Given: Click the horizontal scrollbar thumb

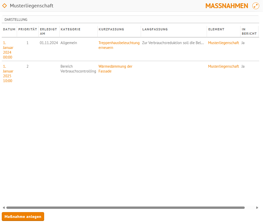Looking at the screenshot, I should click(126, 208).
